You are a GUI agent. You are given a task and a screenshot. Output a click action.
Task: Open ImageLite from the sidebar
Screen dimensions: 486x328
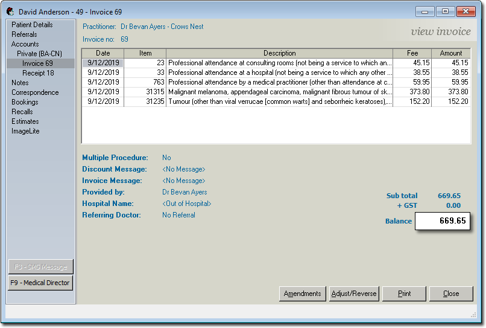[x=25, y=131]
